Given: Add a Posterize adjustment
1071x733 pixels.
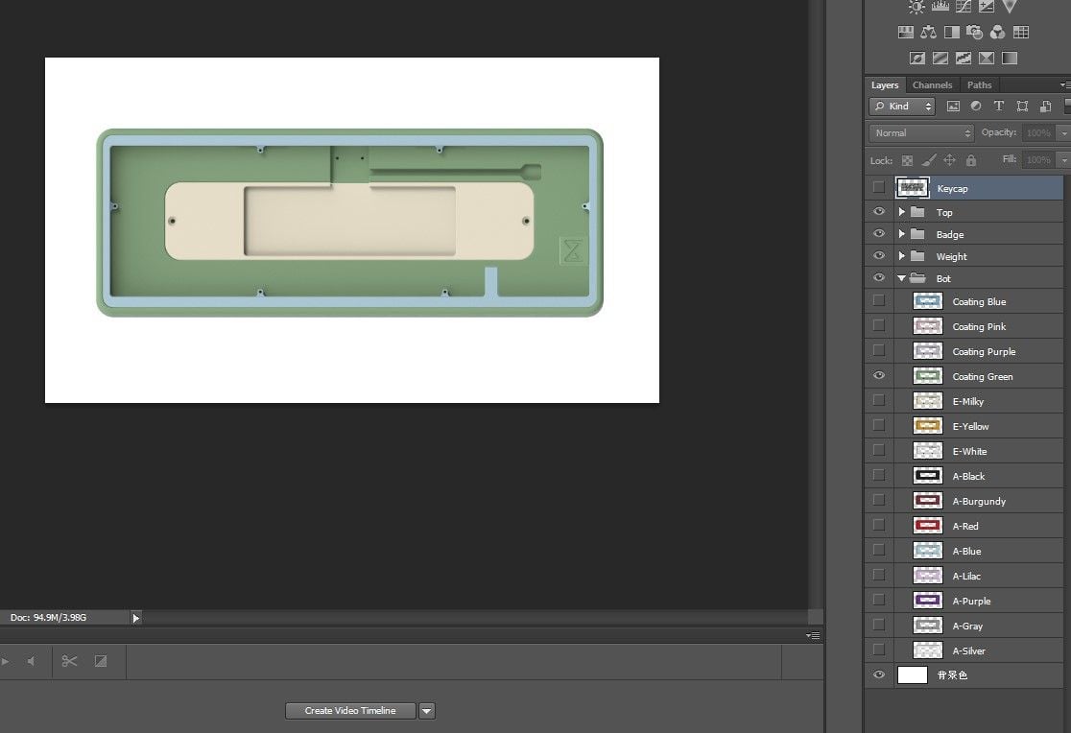Looking at the screenshot, I should pos(940,59).
